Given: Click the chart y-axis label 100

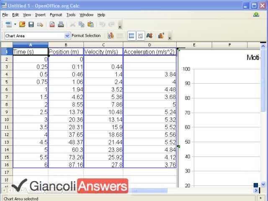Looking at the screenshot, I should (186, 69).
